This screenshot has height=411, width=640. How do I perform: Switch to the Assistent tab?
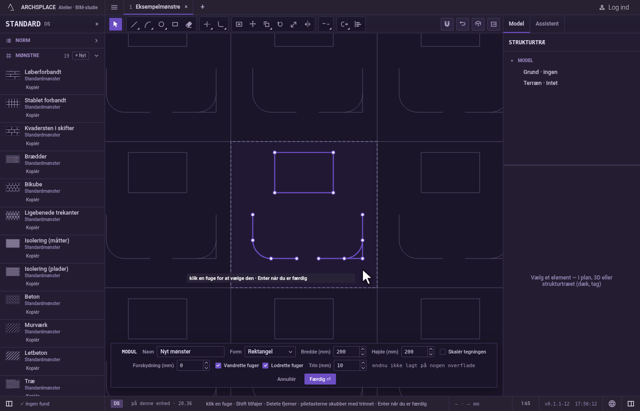pos(547,24)
